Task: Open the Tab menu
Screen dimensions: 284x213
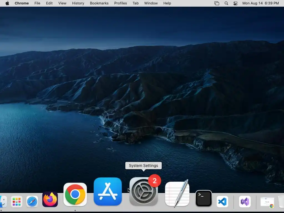Action: click(135, 3)
